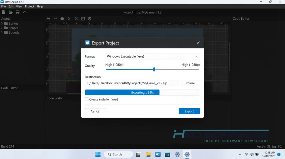Enable the Create installer (.msi) checkbox

tap(87, 99)
